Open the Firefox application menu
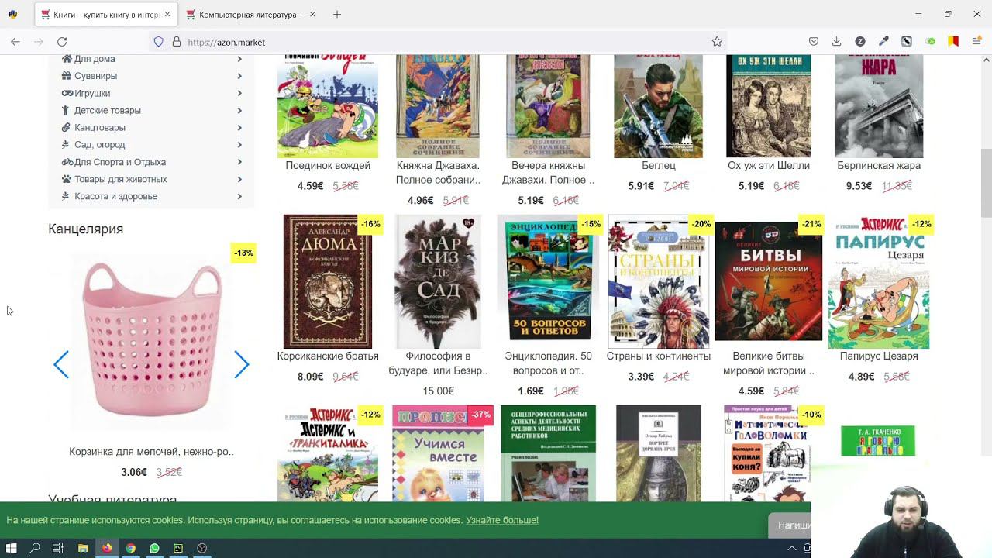Screen dimensions: 992x558 click(x=976, y=42)
